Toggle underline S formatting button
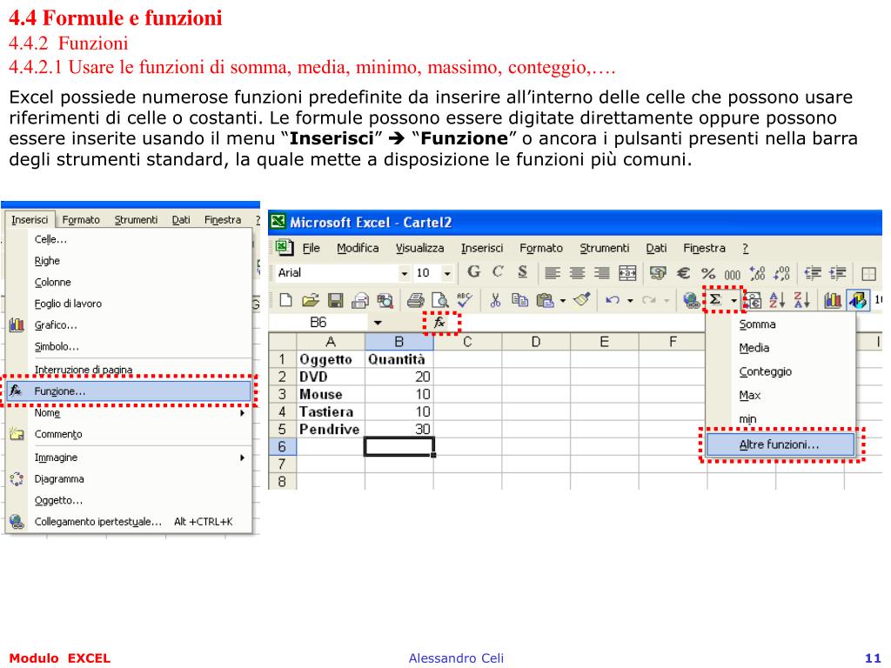Viewport: 891px width, 668px height. (522, 272)
